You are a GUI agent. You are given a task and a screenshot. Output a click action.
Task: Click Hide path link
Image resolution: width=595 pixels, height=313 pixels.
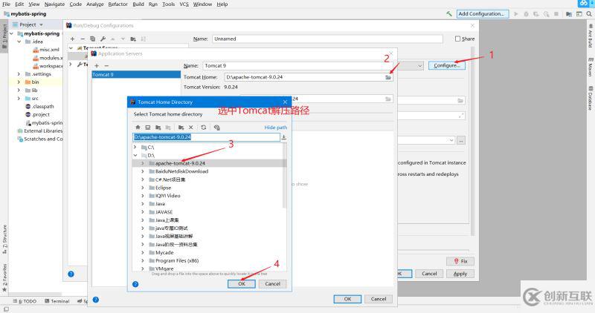[x=275, y=128]
